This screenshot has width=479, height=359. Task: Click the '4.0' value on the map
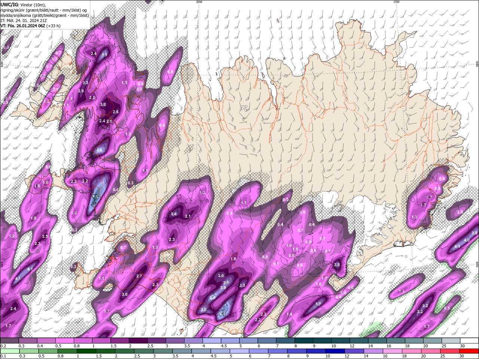tap(466, 240)
